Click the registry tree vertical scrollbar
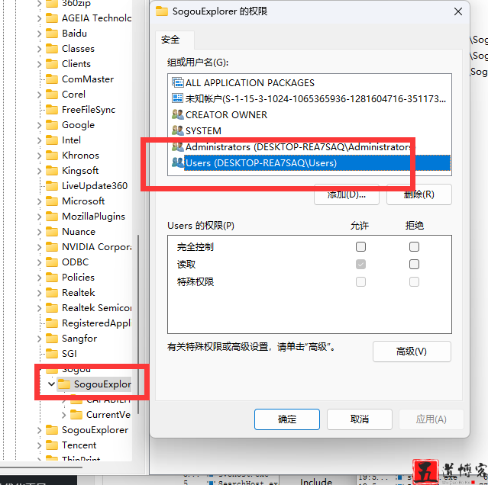 pyautogui.click(x=138, y=324)
